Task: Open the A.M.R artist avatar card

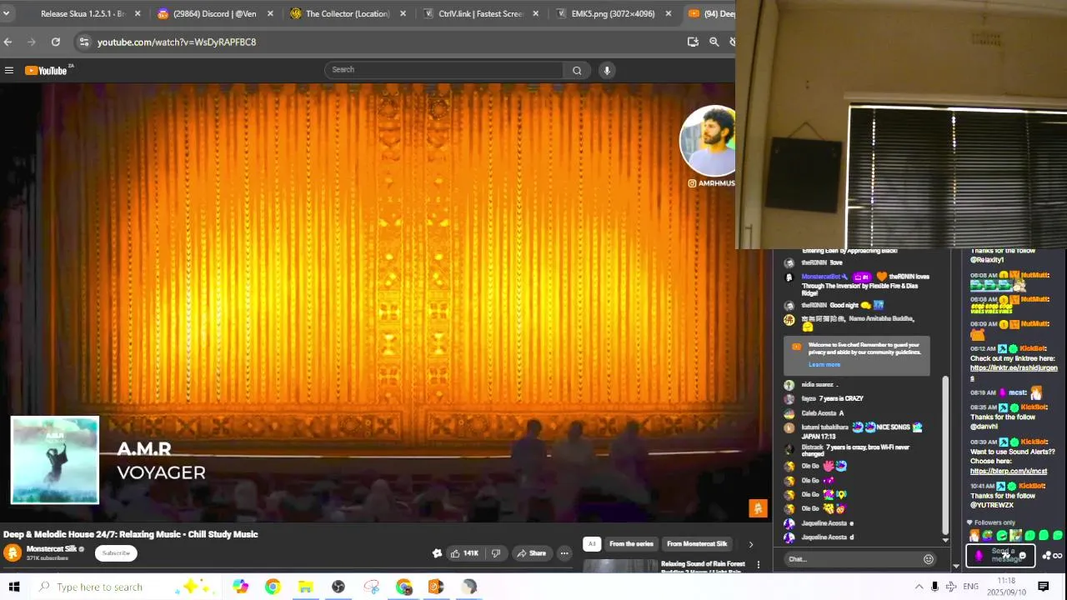Action: coord(708,141)
